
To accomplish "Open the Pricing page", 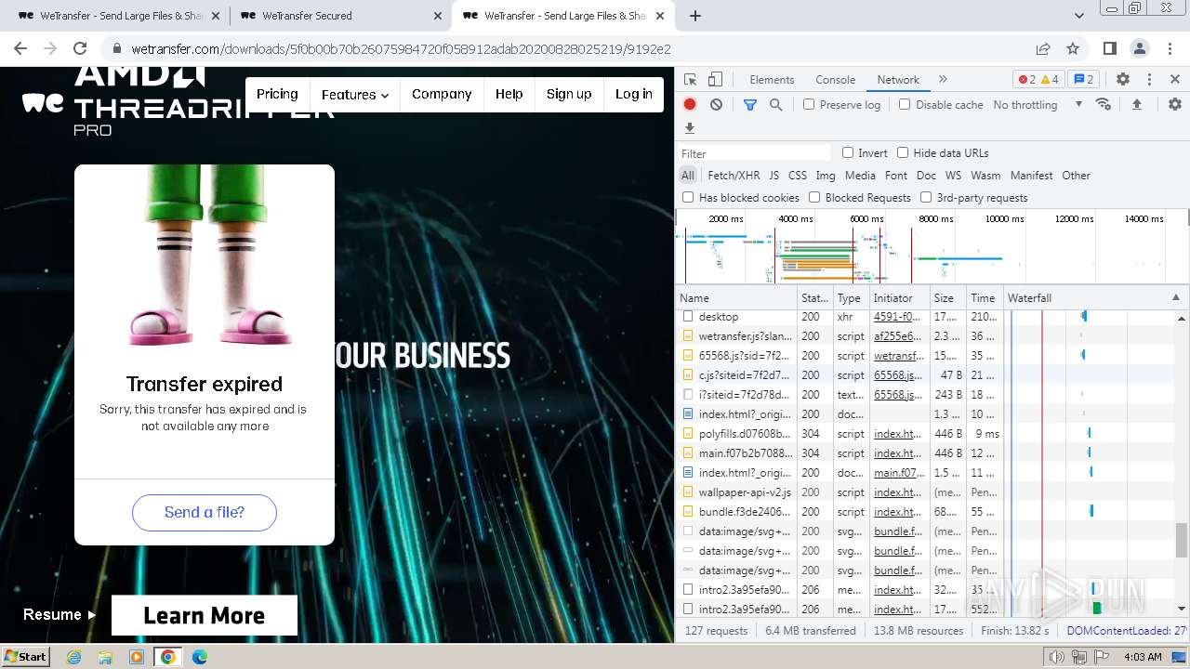I will [277, 94].
